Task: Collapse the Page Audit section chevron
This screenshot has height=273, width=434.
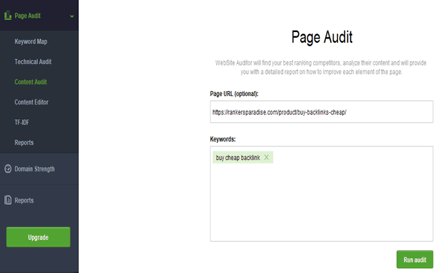Action: [x=72, y=16]
